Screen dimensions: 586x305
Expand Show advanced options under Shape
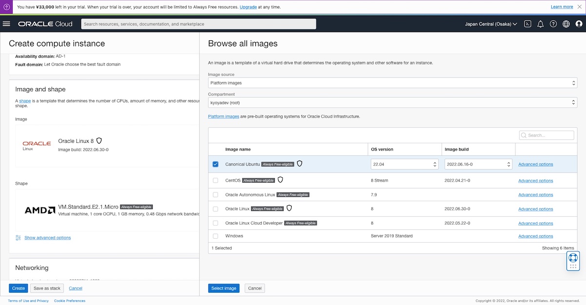[47, 238]
